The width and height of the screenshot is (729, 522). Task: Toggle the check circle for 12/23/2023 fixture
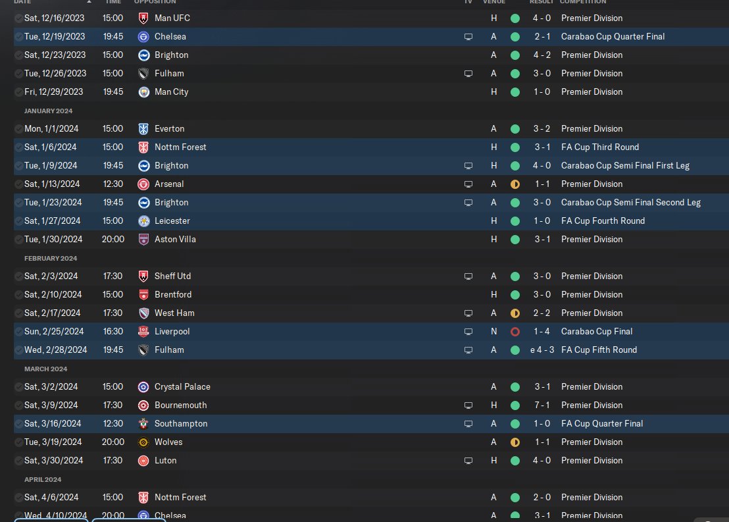pyautogui.click(x=18, y=55)
